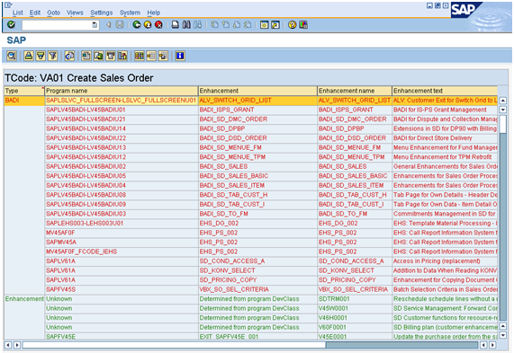Select the Enhancement name column header
514x353 pixels.
[x=355, y=91]
